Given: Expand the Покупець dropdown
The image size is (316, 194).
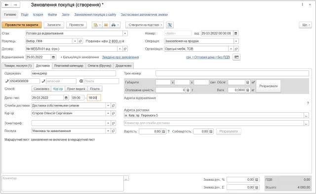Looking at the screenshot, I should click(x=75, y=41).
